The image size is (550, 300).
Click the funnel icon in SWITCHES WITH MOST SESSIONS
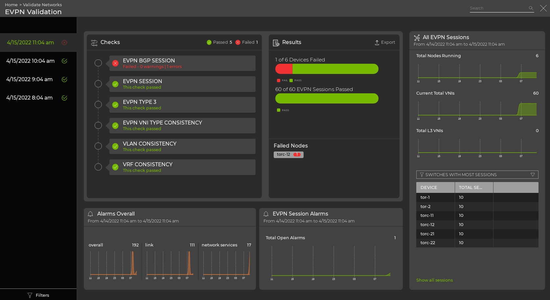click(x=422, y=174)
